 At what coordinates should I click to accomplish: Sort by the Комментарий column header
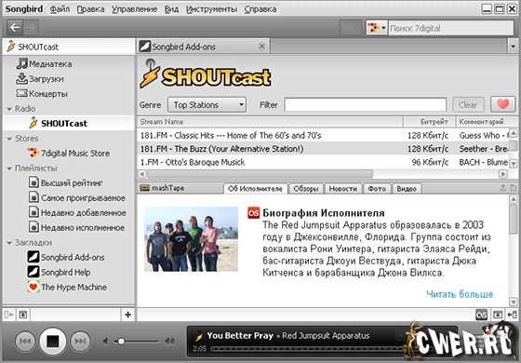click(487, 122)
